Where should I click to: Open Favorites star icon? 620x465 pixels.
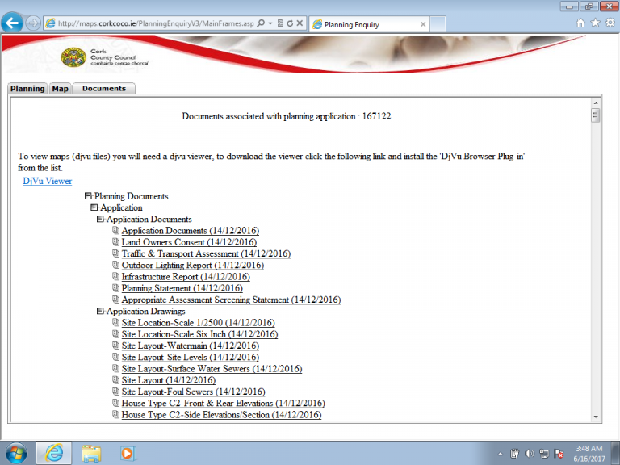tap(595, 23)
